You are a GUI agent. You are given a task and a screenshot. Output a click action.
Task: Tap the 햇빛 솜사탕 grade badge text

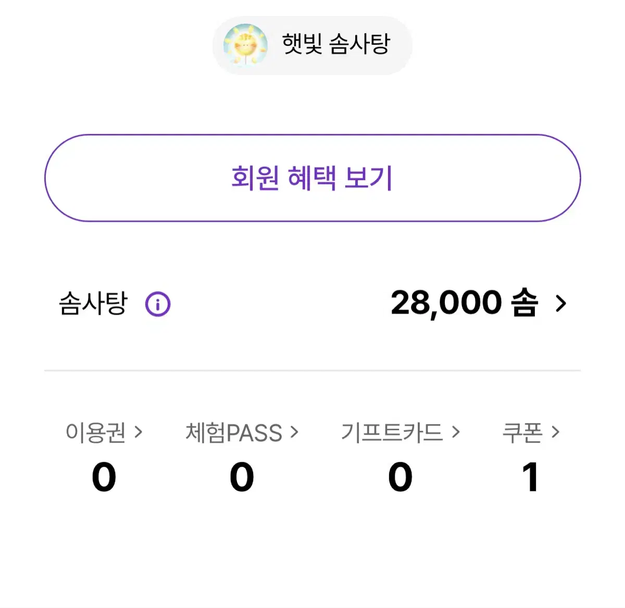tap(336, 44)
